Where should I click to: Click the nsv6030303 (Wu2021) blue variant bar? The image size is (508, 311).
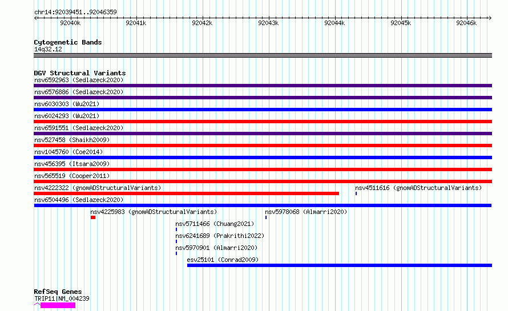(x=263, y=110)
